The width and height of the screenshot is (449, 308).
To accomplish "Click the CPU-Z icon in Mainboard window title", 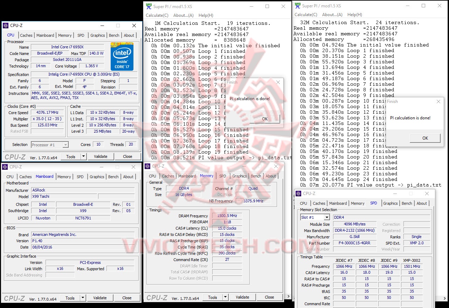I will pyautogui.click(x=5, y=167).
